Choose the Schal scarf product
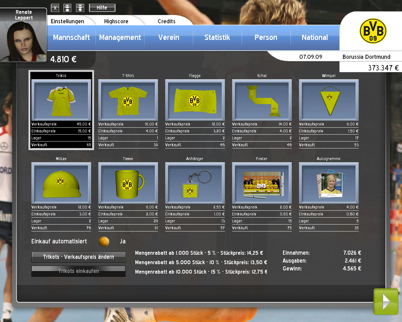The image size is (402, 322). [x=262, y=100]
